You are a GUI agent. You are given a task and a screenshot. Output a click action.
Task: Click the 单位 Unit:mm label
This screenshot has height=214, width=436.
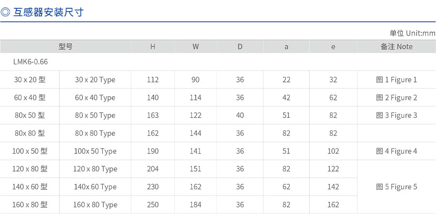coord(412,33)
